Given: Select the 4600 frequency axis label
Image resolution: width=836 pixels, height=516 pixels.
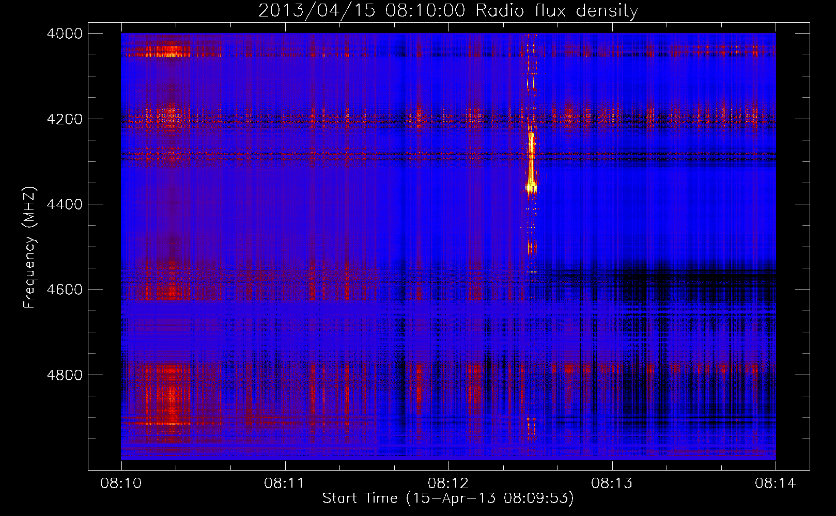Looking at the screenshot, I should [x=65, y=289].
